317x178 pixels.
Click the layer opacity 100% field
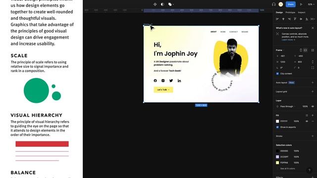click(305, 106)
